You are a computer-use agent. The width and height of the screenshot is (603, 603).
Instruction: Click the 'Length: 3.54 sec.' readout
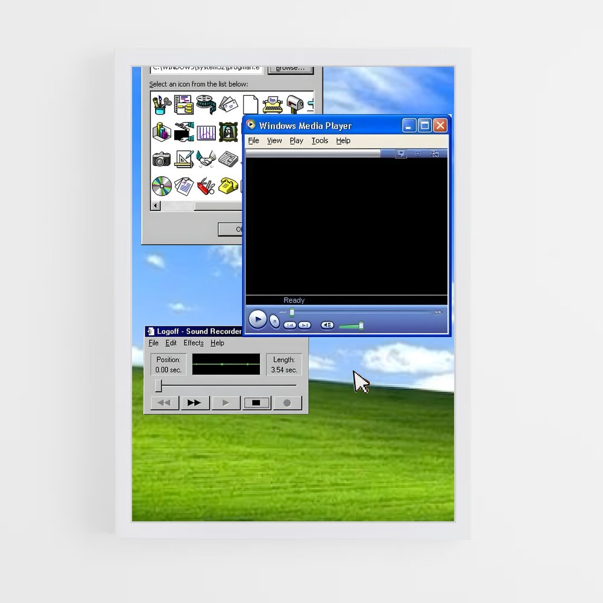(284, 365)
